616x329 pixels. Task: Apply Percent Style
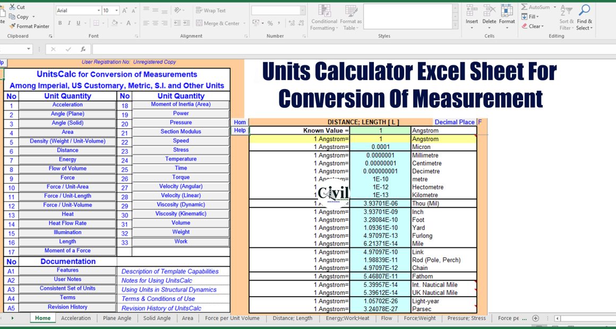coord(270,23)
